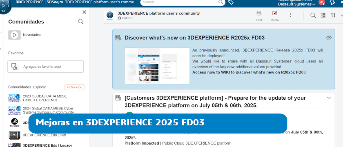
Task: Create a new Medio item
Action: coord(275,16)
